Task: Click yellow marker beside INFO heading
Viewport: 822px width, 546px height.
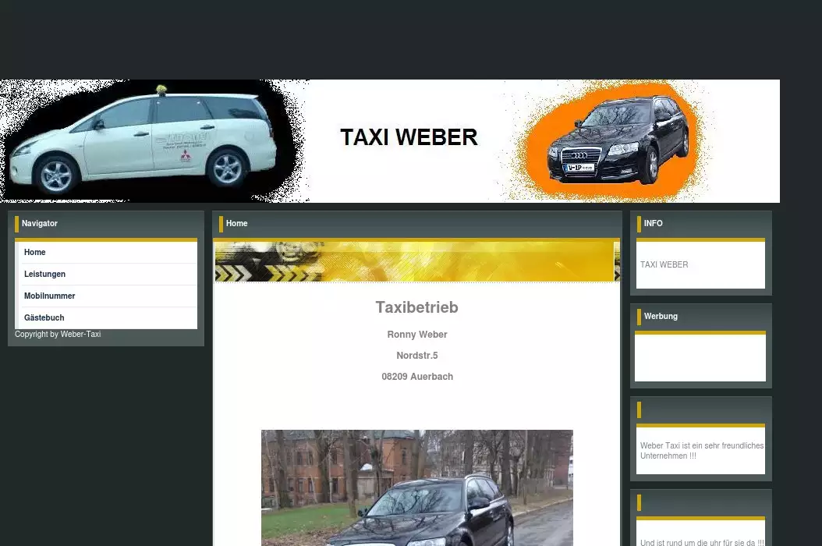Action: [x=639, y=224]
